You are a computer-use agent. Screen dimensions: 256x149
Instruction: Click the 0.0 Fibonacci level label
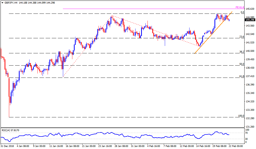click(242, 12)
